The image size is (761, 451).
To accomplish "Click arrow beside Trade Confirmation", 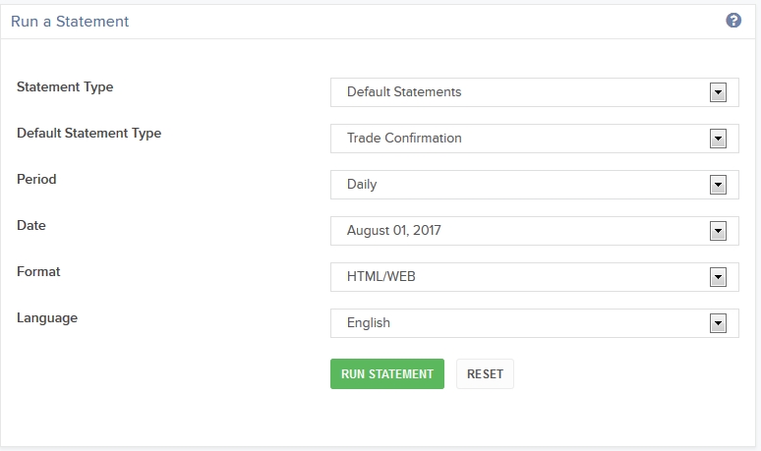I will click(718, 139).
